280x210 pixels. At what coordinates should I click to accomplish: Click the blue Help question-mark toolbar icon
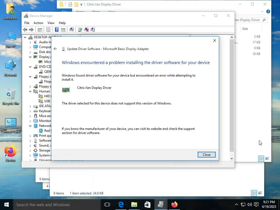[x=57, y=30]
